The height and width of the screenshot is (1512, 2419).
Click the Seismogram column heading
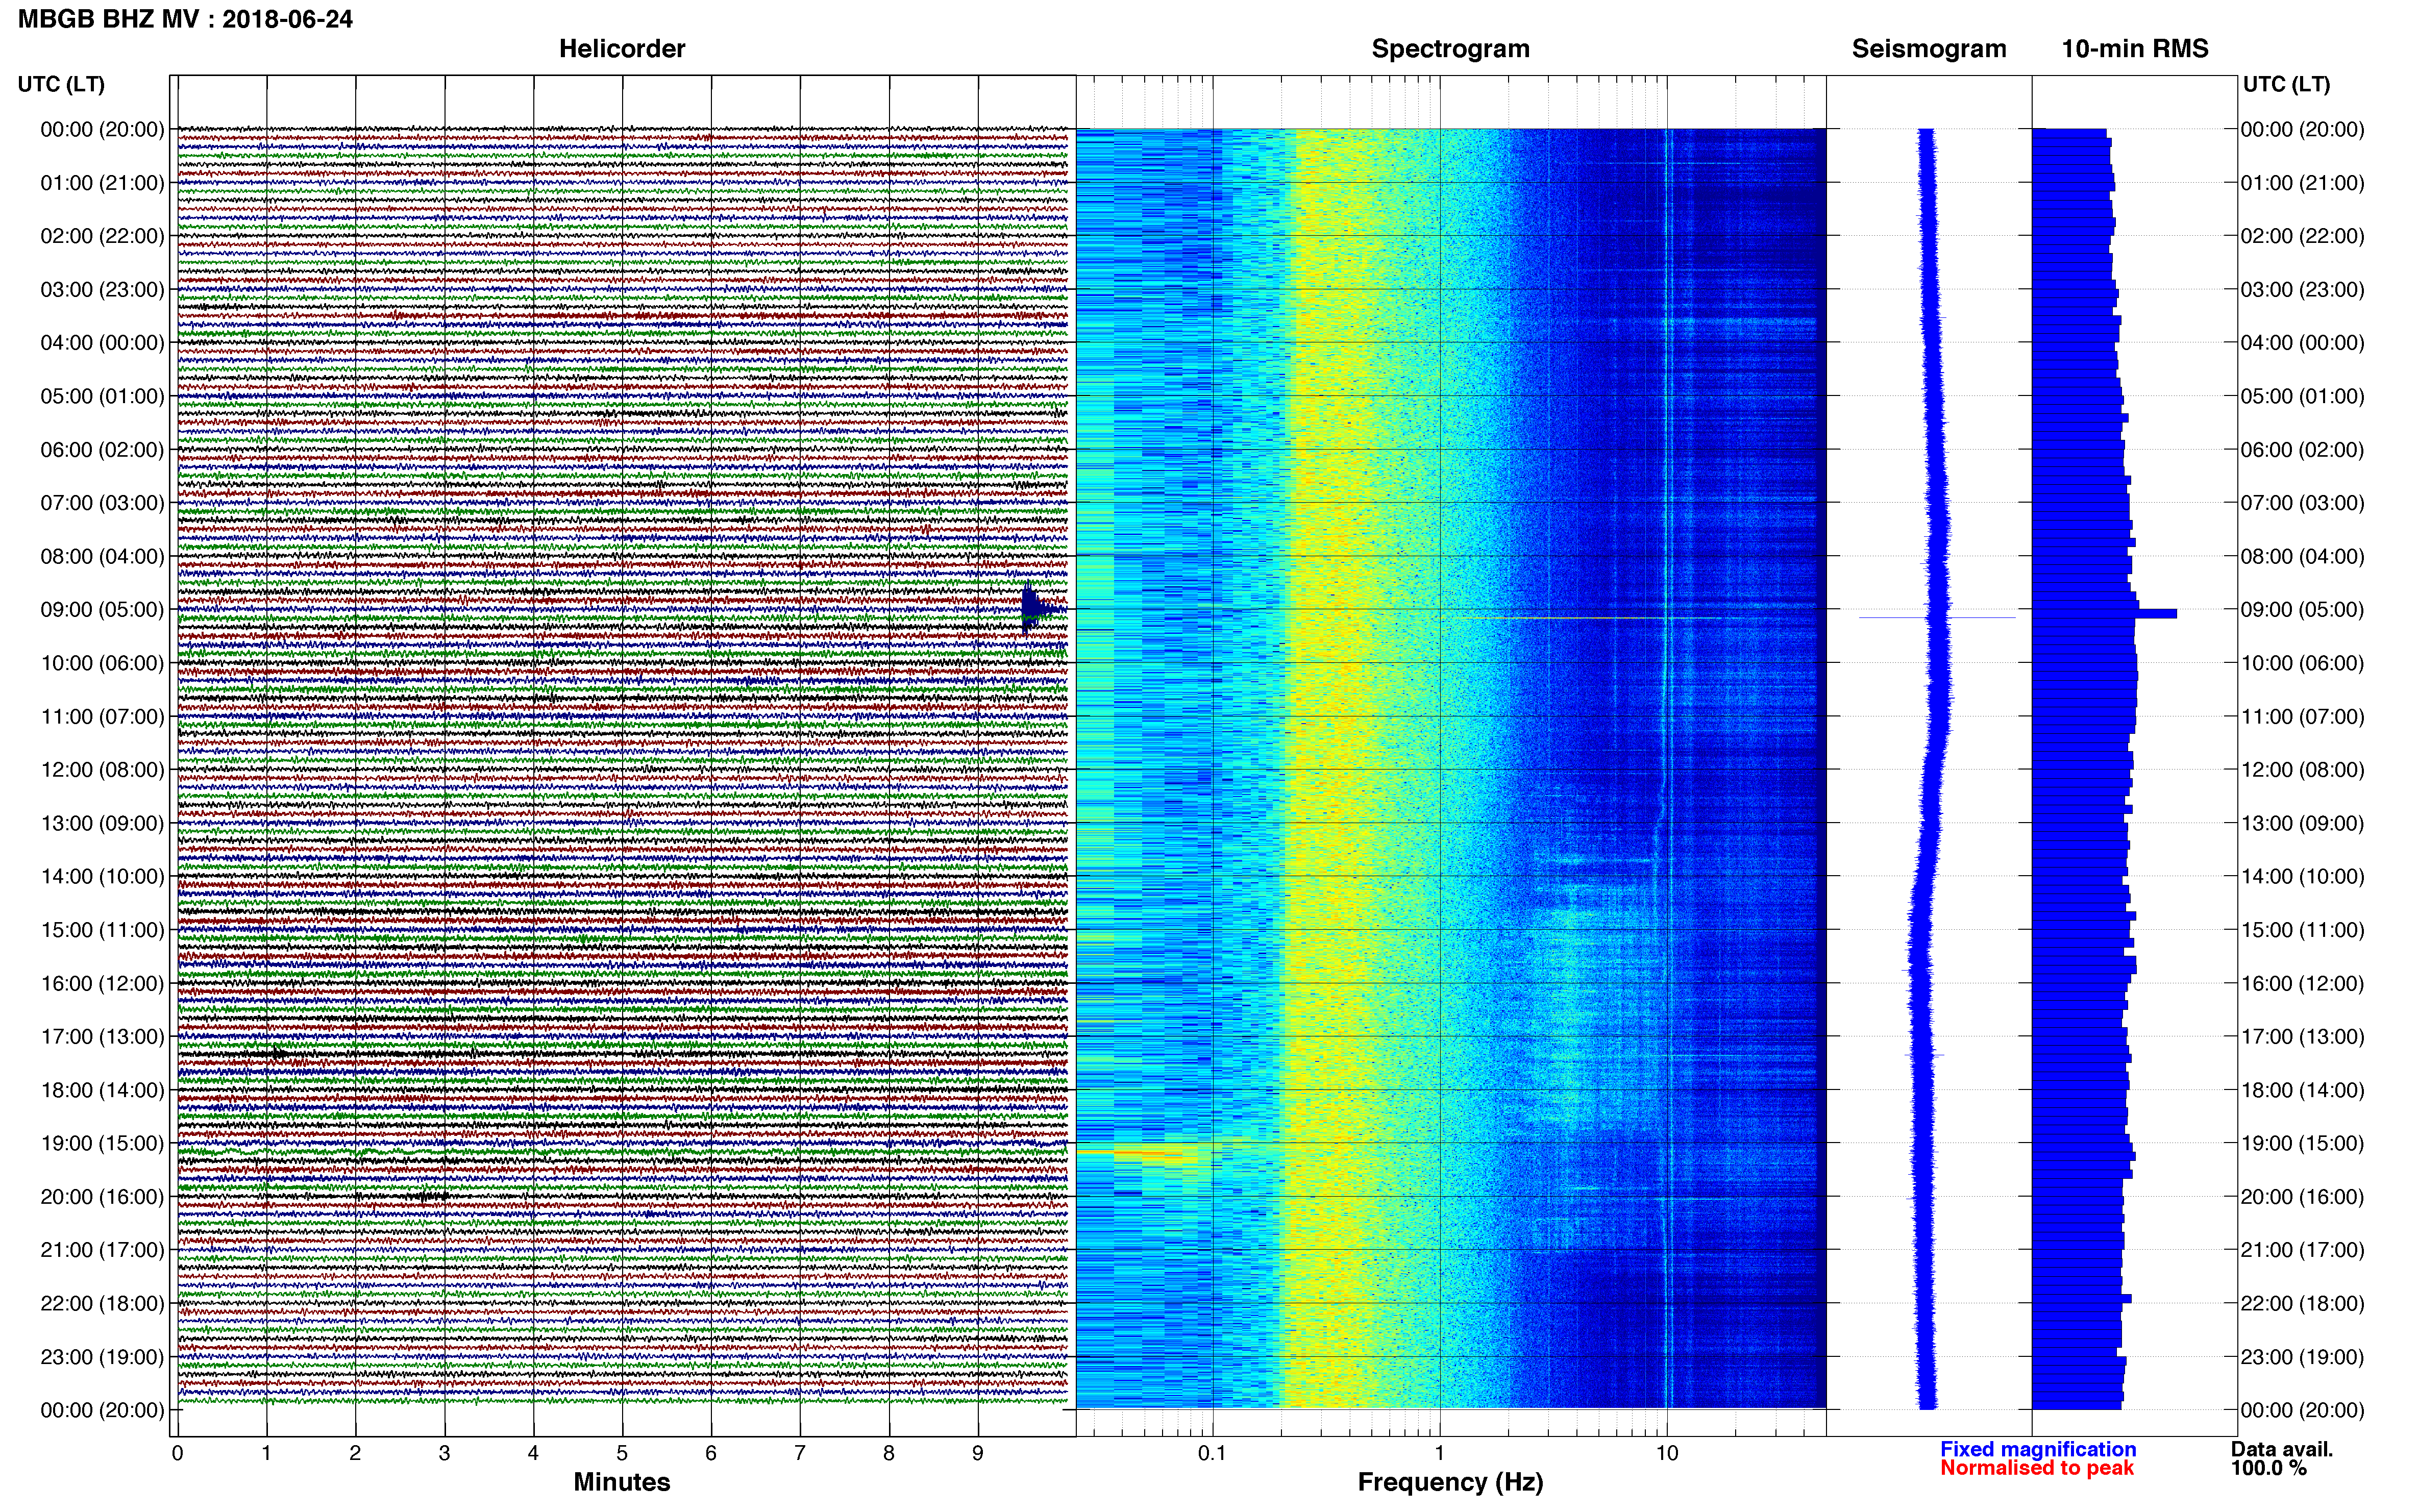pos(1929,49)
